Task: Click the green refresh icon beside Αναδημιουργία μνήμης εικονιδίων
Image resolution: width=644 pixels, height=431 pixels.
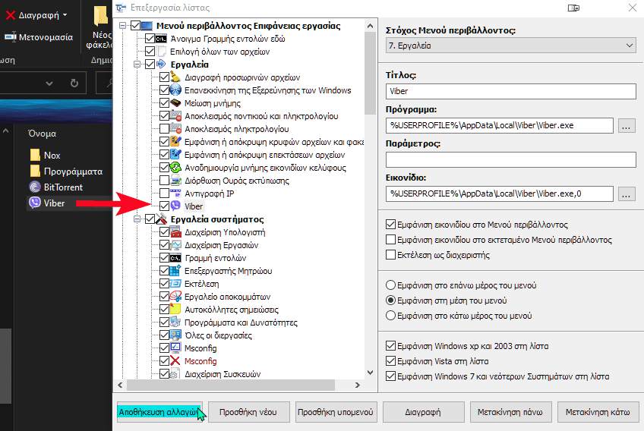Action: point(175,168)
